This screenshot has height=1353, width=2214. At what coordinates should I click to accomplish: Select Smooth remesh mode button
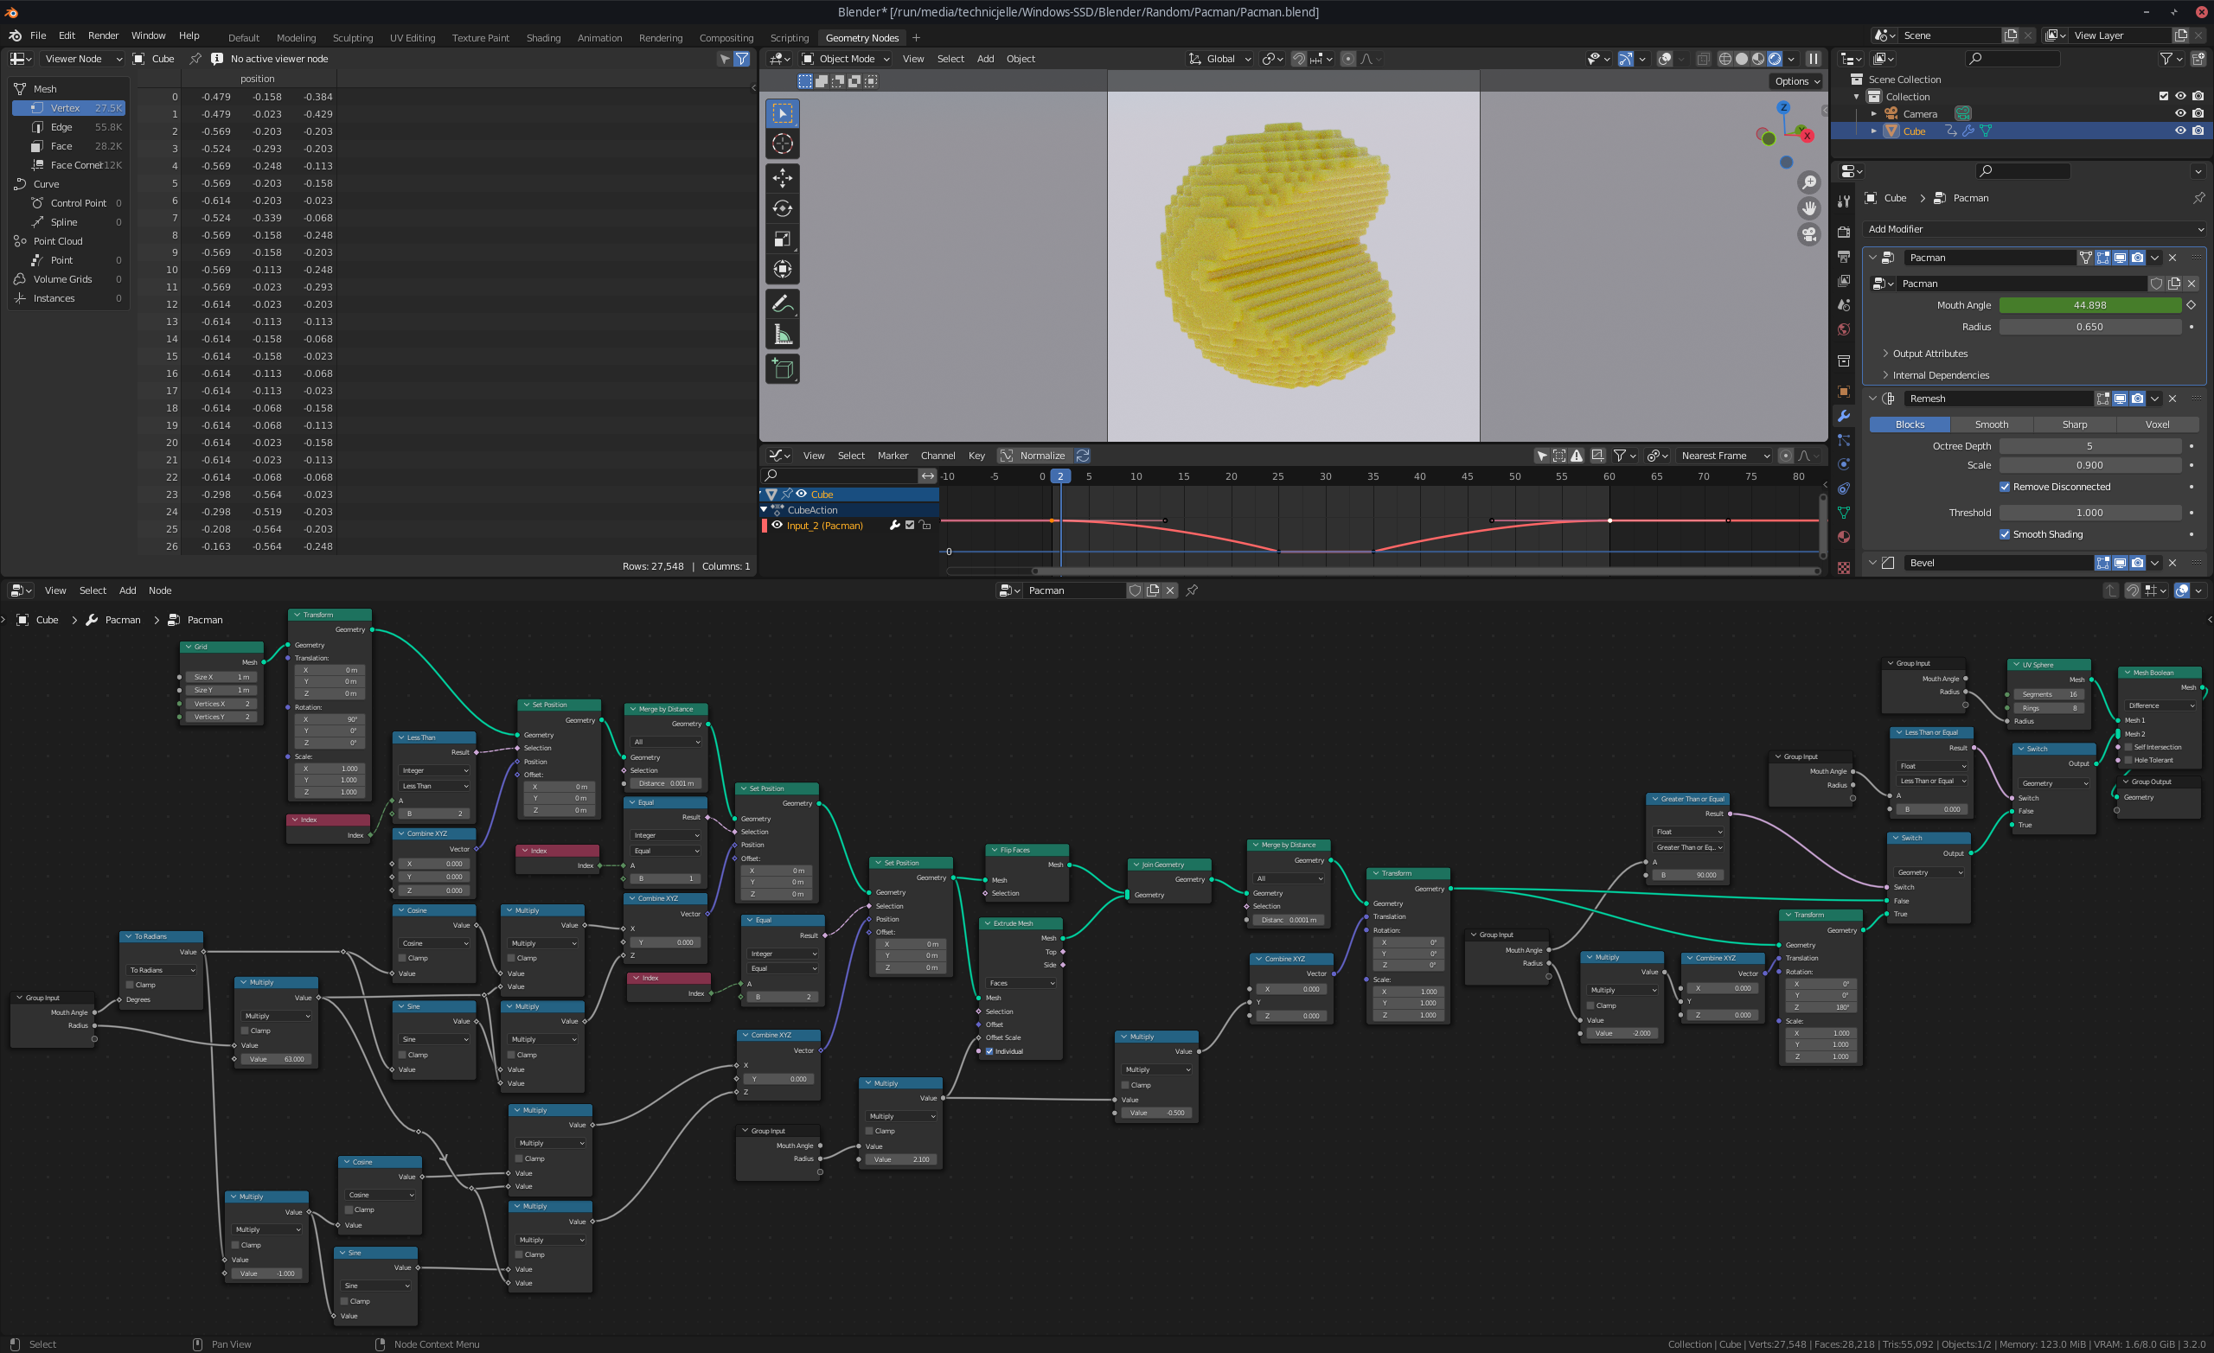coord(1991,425)
